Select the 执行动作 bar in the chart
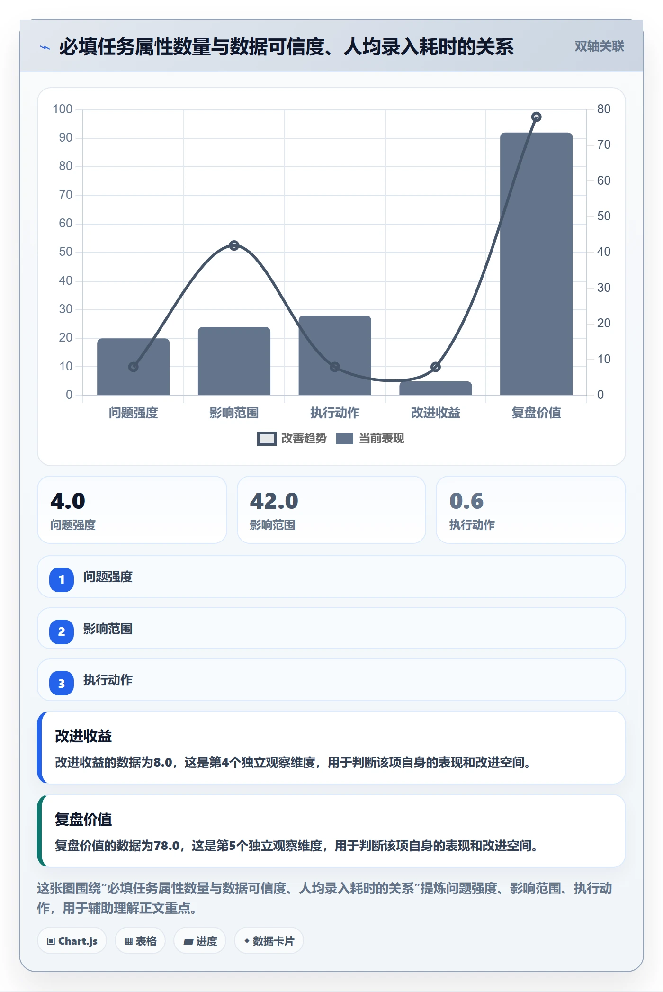Image resolution: width=663 pixels, height=992 pixels. pyautogui.click(x=335, y=355)
